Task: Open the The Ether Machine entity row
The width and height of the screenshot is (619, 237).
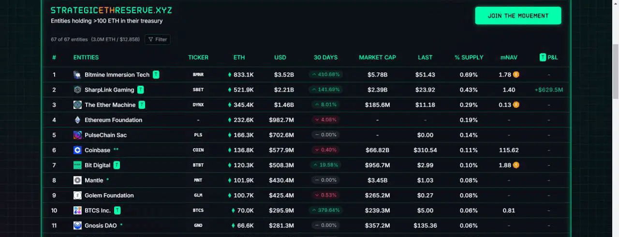Action: (309, 105)
